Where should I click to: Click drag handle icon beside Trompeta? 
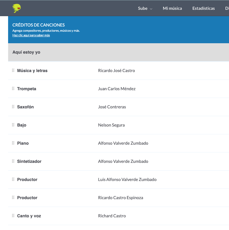pyautogui.click(x=13, y=89)
